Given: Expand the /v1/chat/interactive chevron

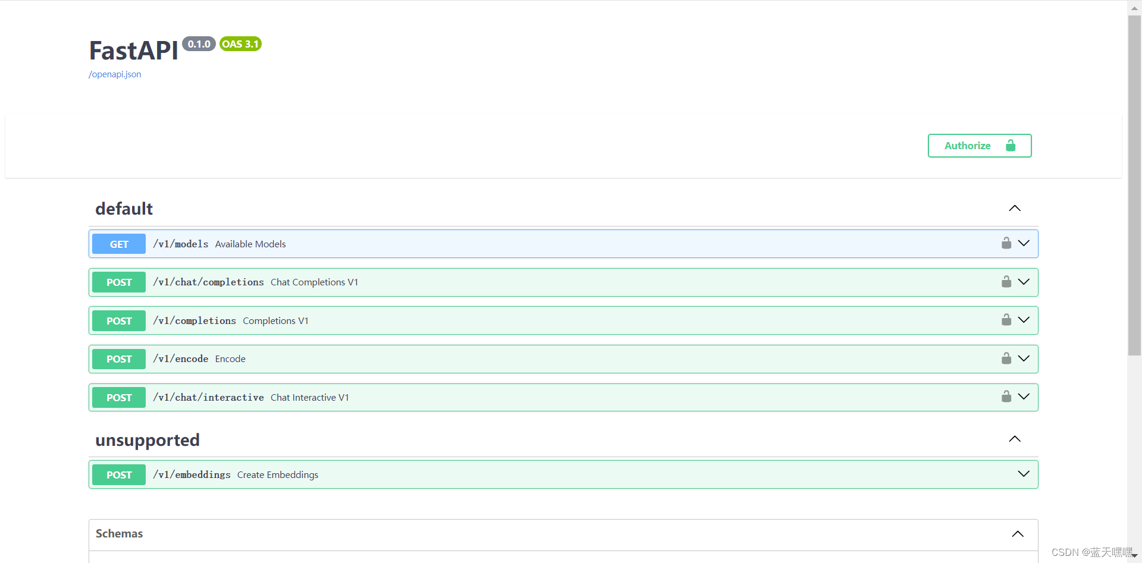Looking at the screenshot, I should coord(1024,397).
